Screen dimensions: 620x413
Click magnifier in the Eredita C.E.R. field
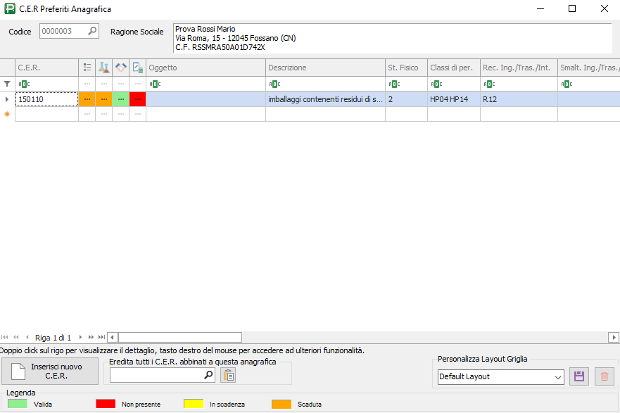pos(208,375)
